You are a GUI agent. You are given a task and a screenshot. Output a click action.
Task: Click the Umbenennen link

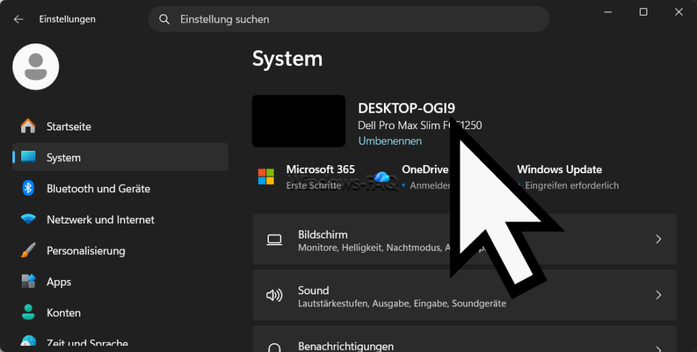pyautogui.click(x=390, y=141)
